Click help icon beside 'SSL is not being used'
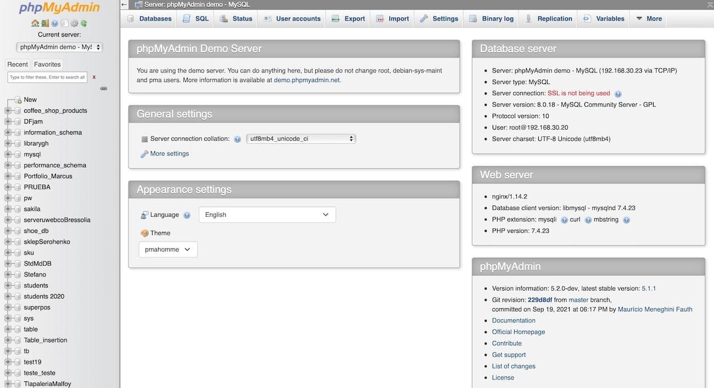 click(x=618, y=93)
